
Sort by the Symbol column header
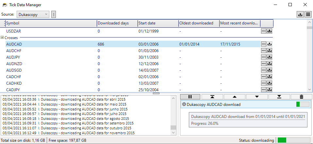(x=51, y=23)
